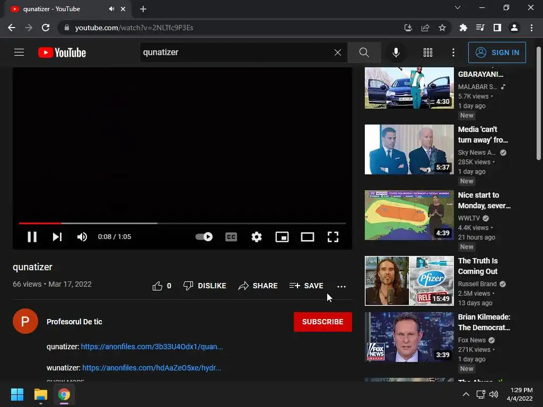The image size is (543, 407).
Task: Click the SIGN IN button
Action: click(x=497, y=52)
